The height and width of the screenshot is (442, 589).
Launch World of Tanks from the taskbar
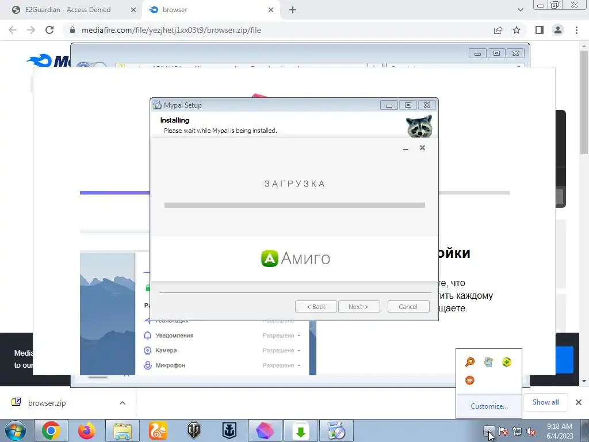pyautogui.click(x=193, y=430)
